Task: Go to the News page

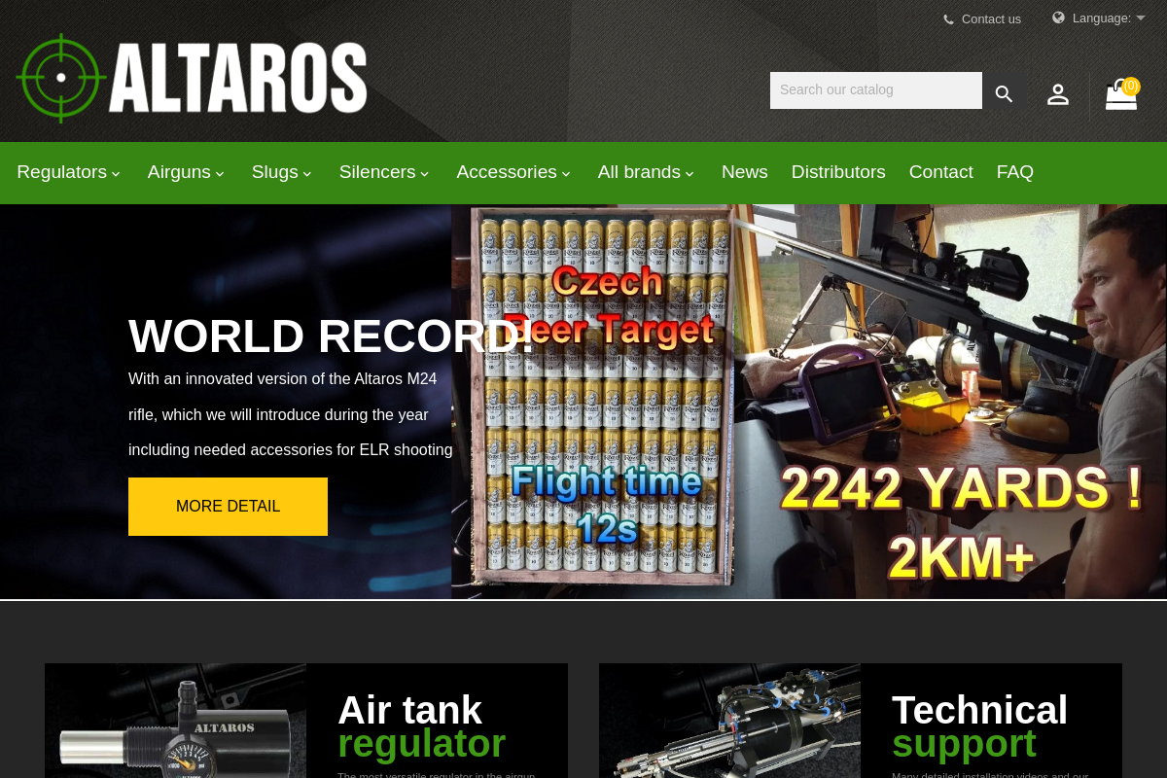Action: (x=745, y=172)
